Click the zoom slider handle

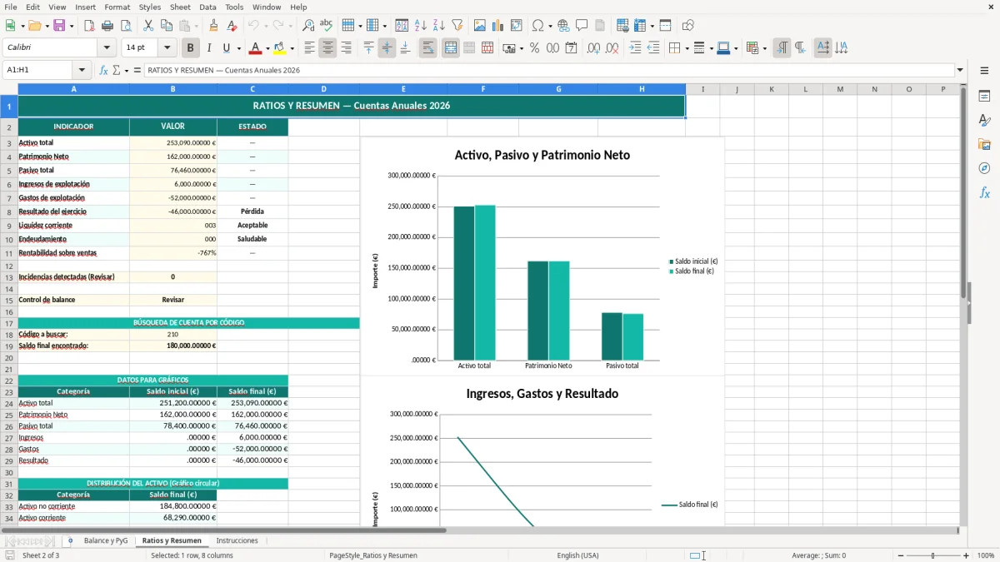(x=933, y=555)
